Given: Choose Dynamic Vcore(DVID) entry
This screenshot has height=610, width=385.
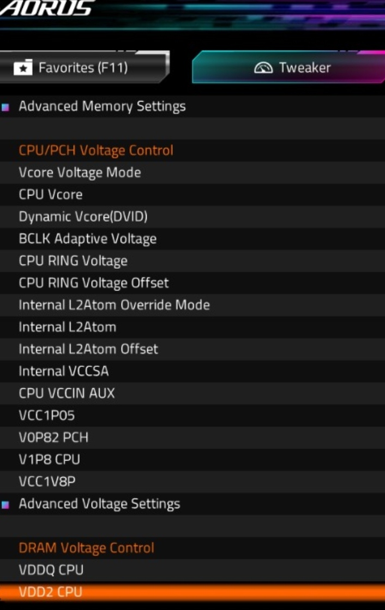Looking at the screenshot, I should click(83, 217).
